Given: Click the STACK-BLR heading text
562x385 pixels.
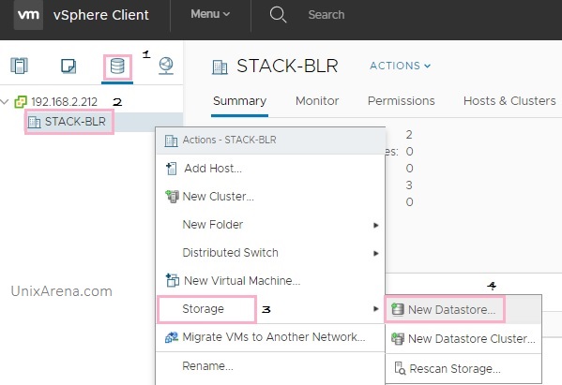Looking at the screenshot, I should tap(287, 67).
